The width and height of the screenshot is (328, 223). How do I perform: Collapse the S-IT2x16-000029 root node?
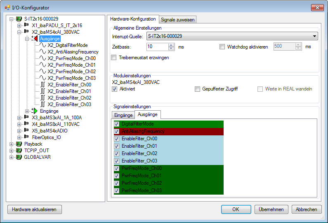pyautogui.click(x=11, y=19)
